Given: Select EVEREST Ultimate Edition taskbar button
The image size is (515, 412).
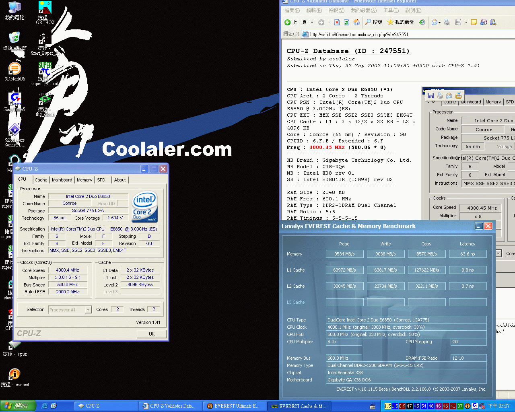Looking at the screenshot, I should [x=235, y=406].
